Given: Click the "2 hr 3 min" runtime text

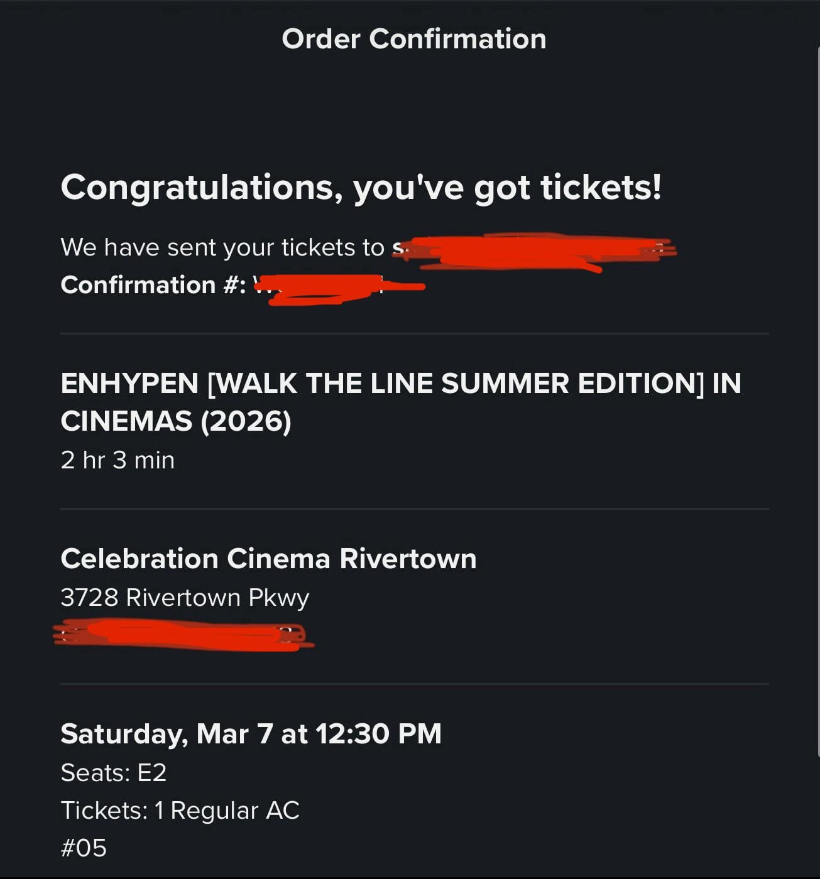Looking at the screenshot, I should pyautogui.click(x=118, y=460).
